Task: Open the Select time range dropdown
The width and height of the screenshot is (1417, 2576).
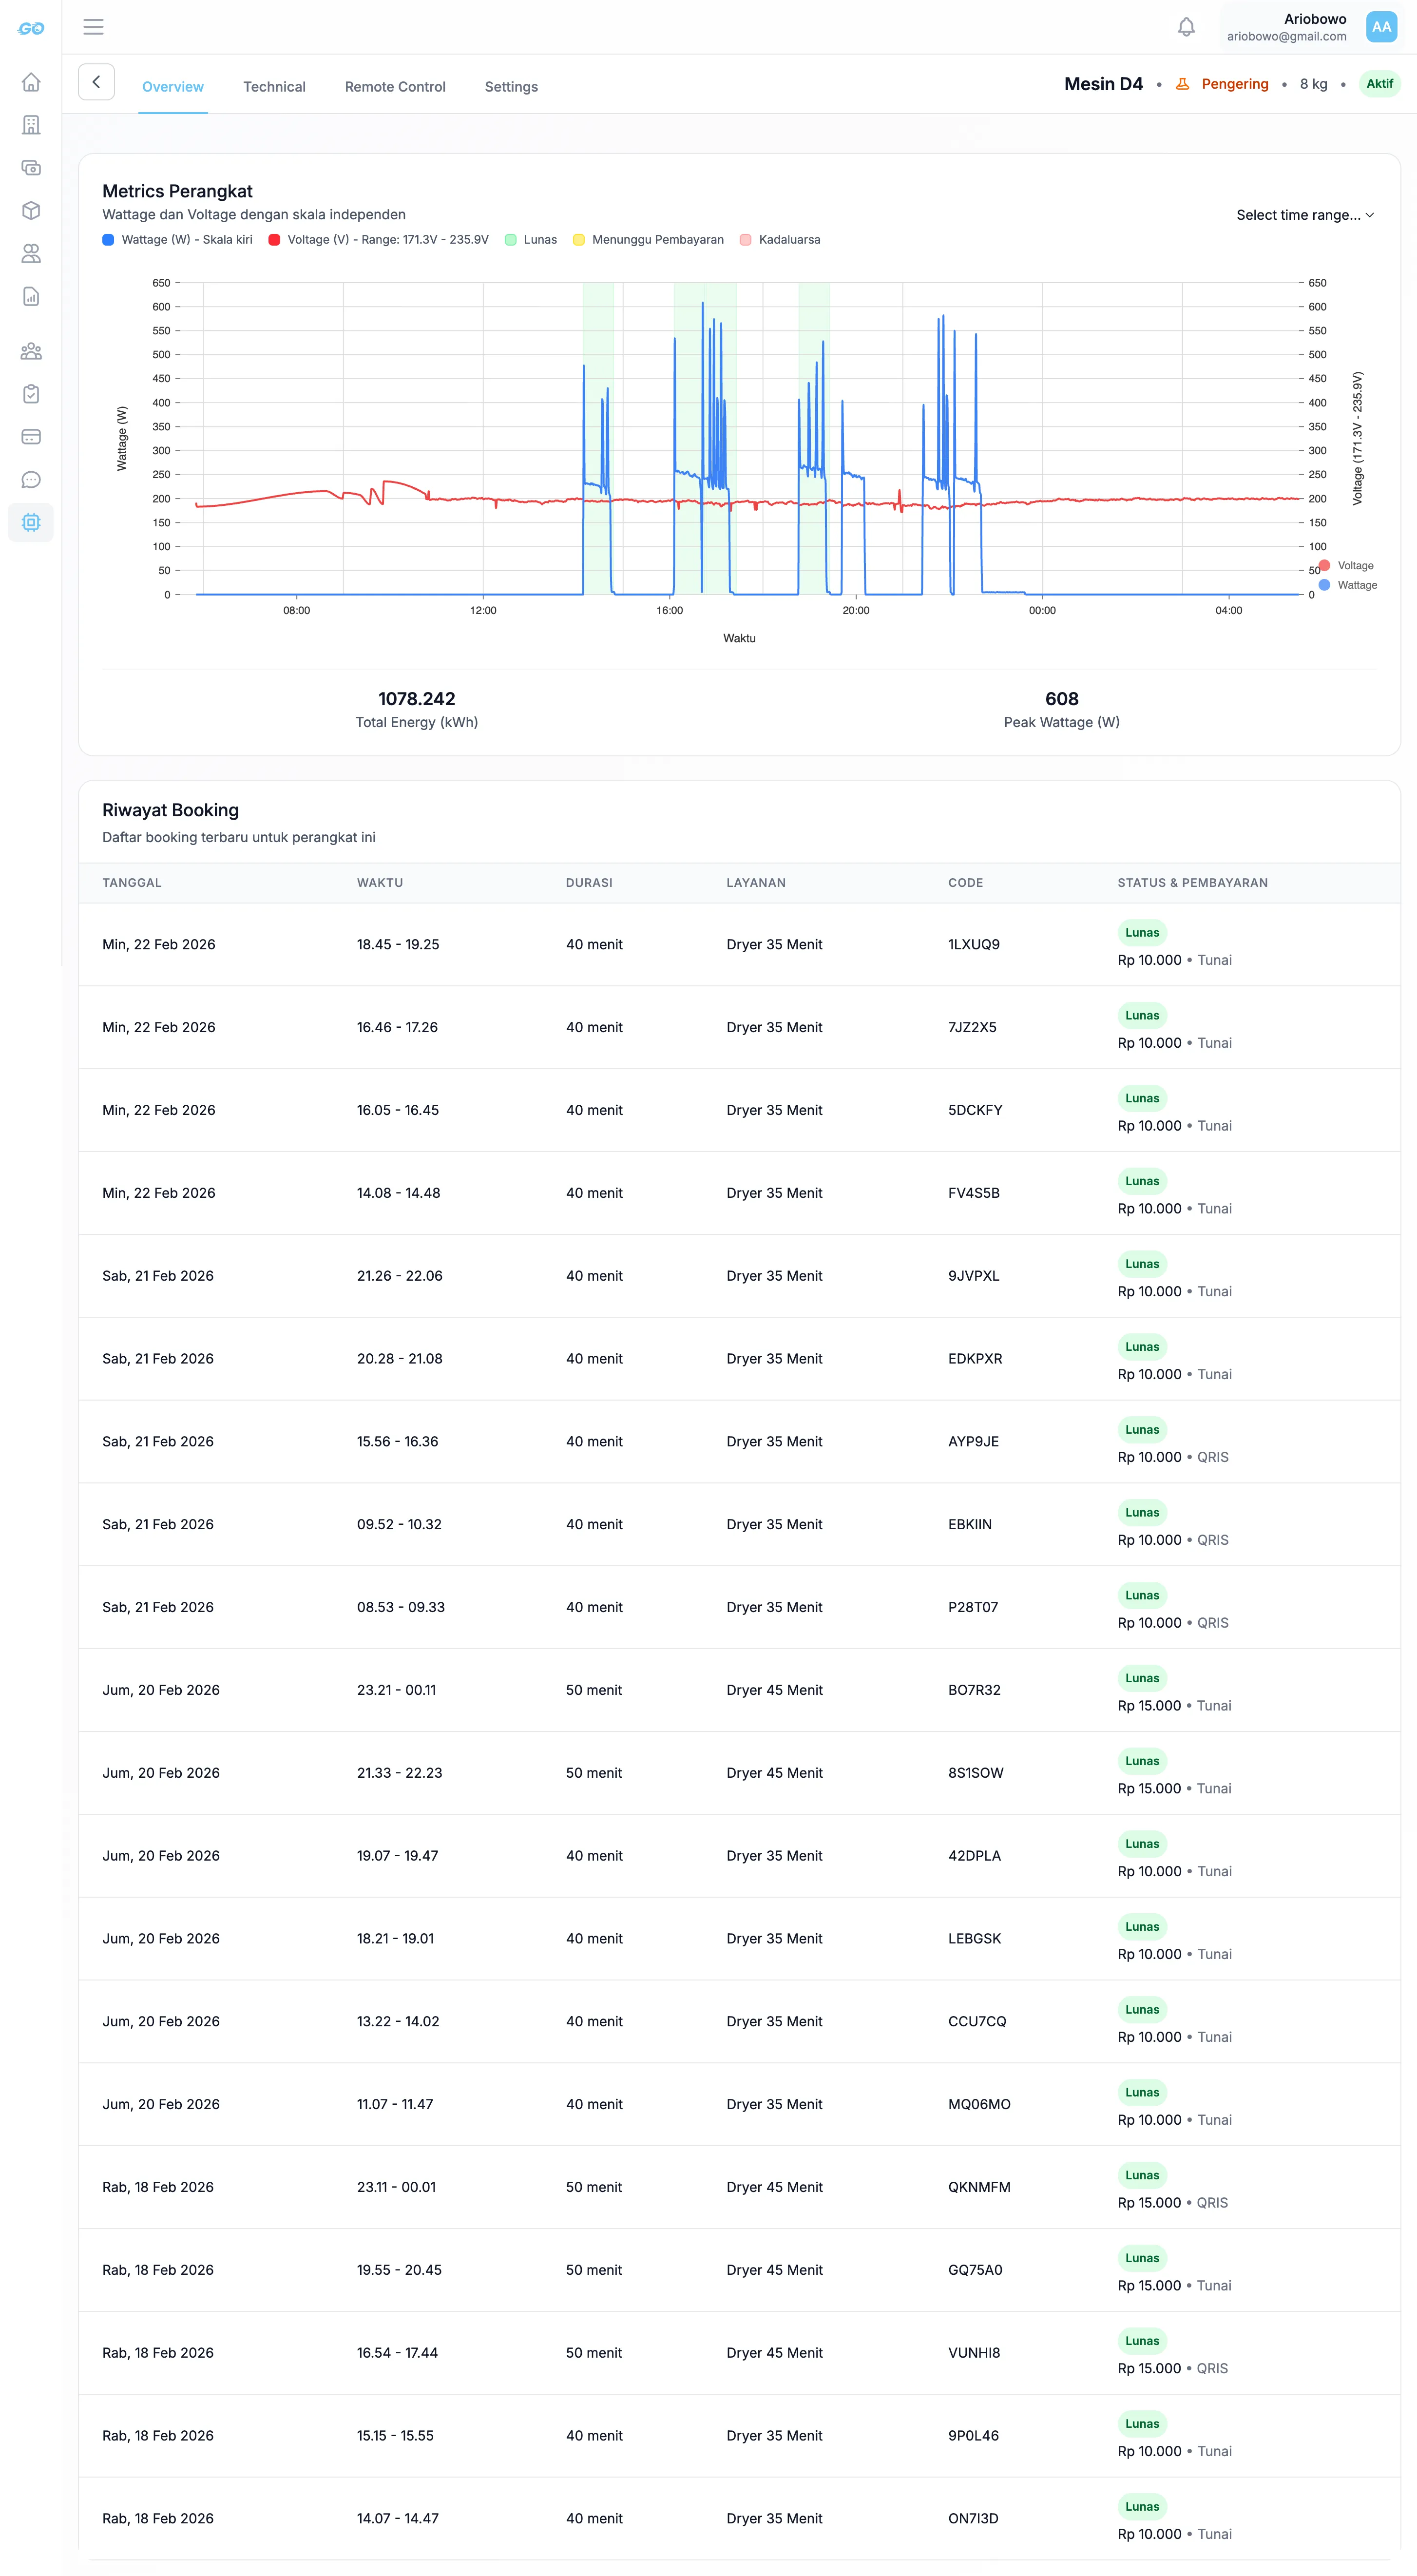Action: pos(1304,215)
